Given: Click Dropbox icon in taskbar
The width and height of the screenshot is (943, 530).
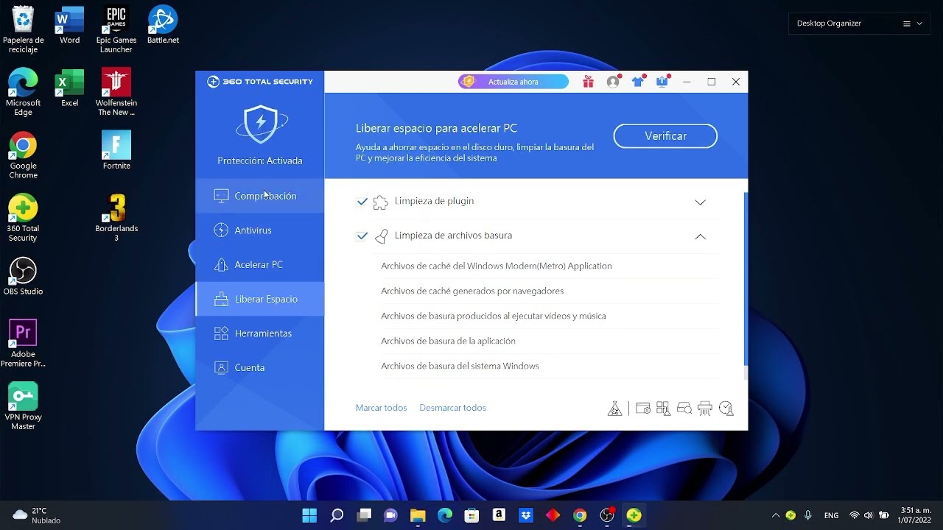Looking at the screenshot, I should tap(526, 515).
